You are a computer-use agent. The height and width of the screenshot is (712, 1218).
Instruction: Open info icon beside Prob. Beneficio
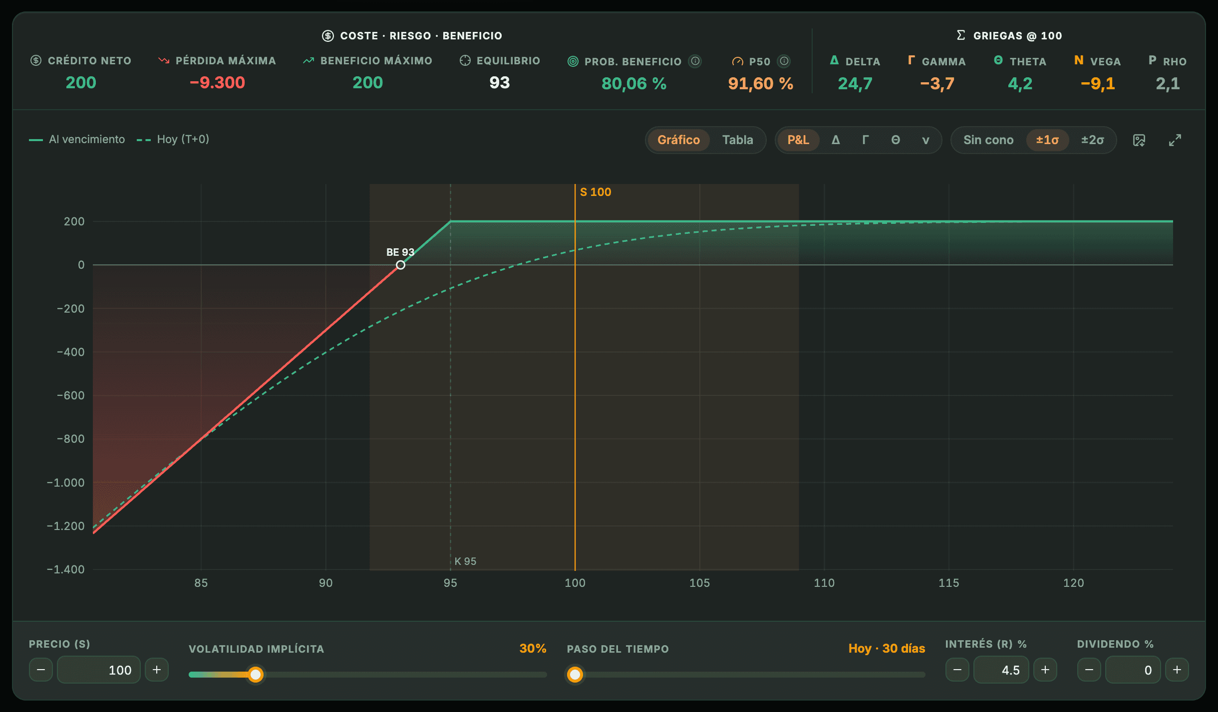[x=695, y=61]
